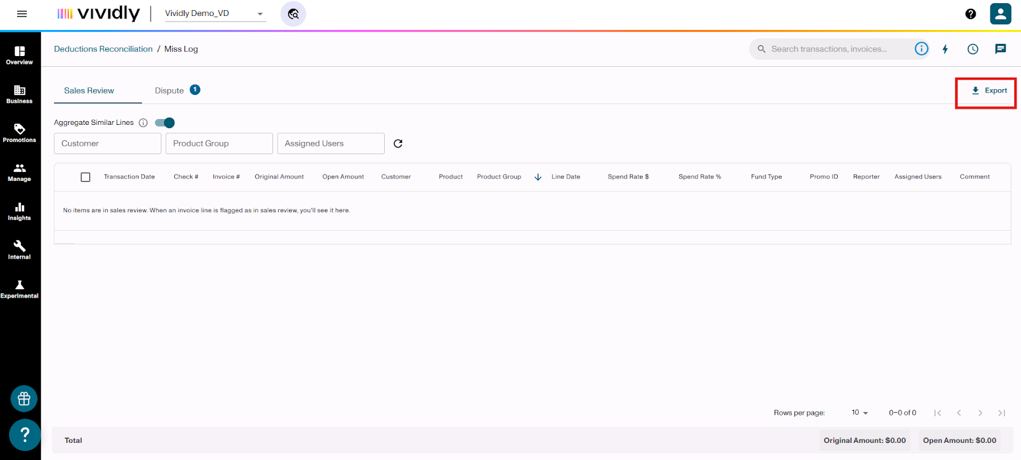1021x460 pixels.
Task: Select the Sales Review tab
Action: [89, 90]
